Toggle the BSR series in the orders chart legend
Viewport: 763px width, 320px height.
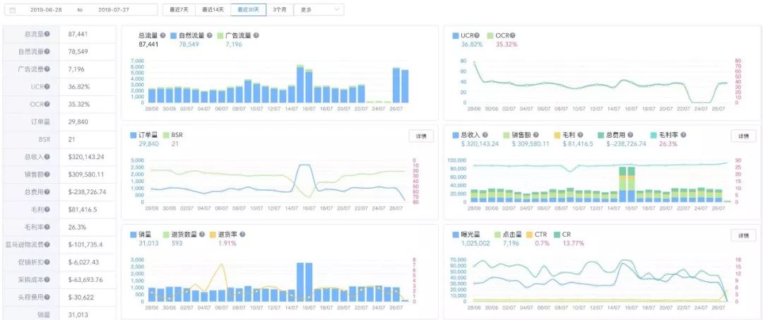(x=173, y=135)
